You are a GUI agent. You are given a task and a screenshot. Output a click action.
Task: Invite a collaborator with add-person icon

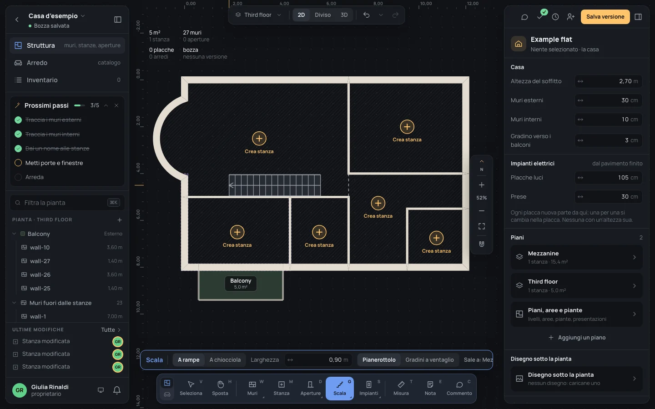[571, 17]
